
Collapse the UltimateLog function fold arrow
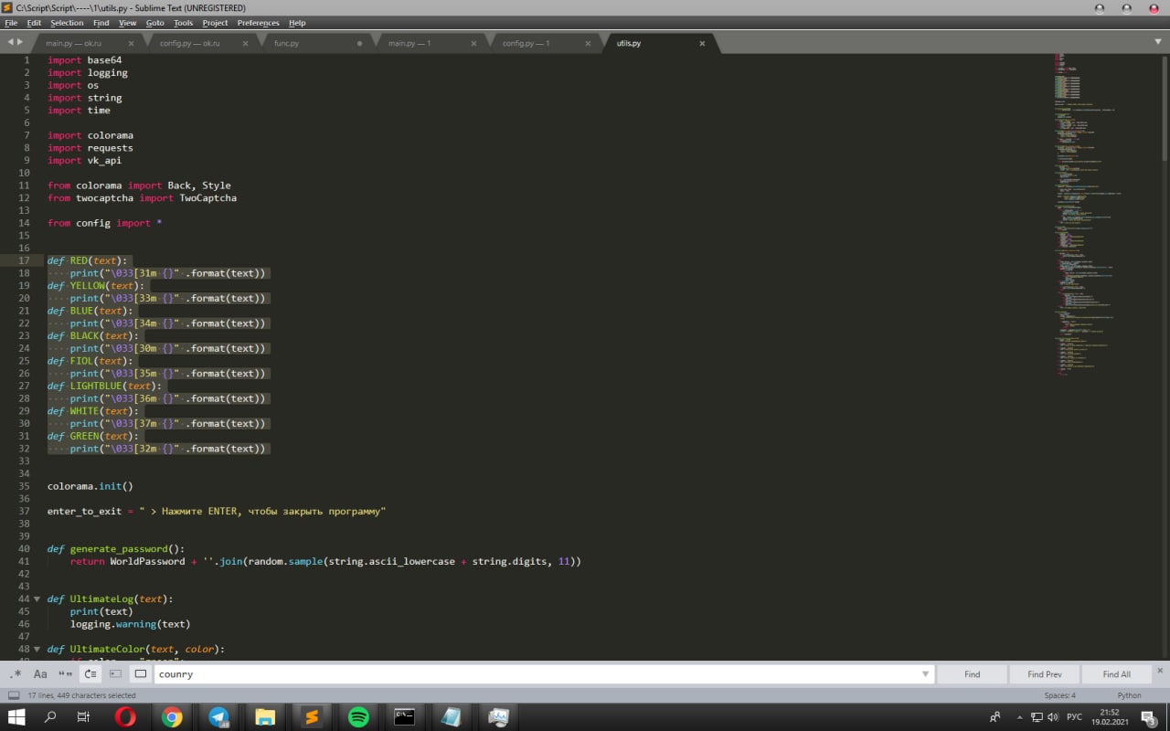pyautogui.click(x=37, y=599)
